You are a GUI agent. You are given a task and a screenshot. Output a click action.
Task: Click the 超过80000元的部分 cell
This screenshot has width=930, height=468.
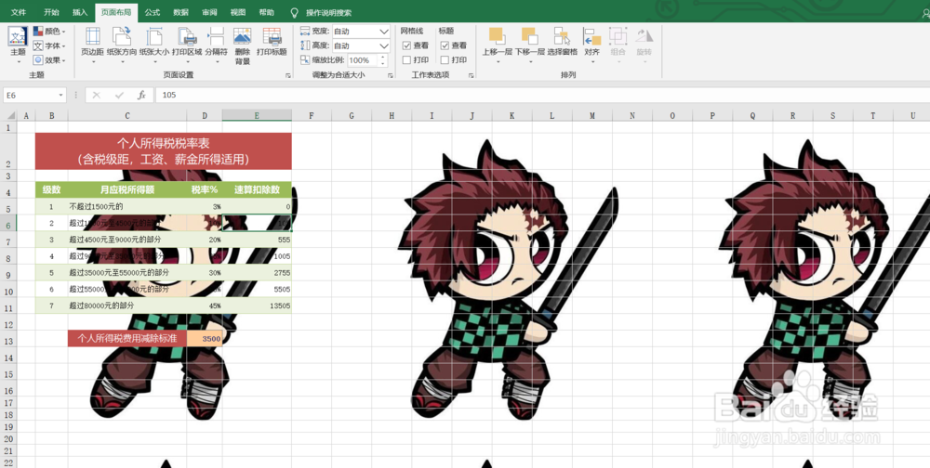point(126,305)
